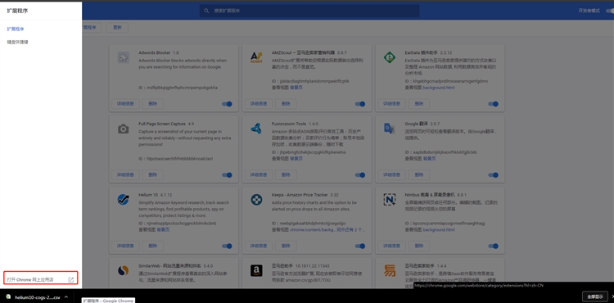Open 详细信息 for AMZScout
The height and width of the screenshot is (303, 614).
259,104
